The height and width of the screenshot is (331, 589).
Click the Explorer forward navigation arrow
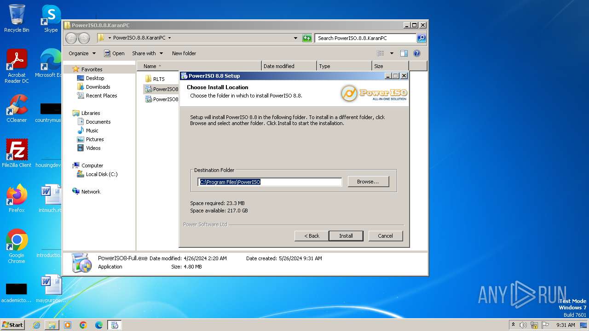pyautogui.click(x=84, y=38)
